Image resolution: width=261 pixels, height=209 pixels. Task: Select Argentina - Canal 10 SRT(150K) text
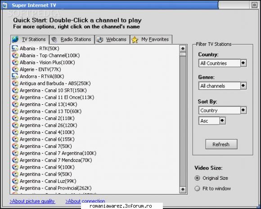click(x=53, y=90)
